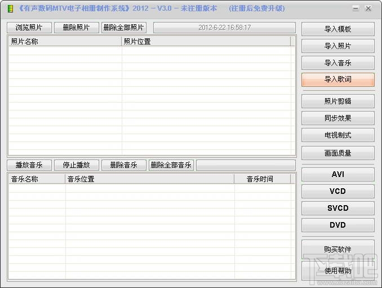This screenshot has height=288, width=382.
Task: Start playback with 播放音乐
Action: 29,165
